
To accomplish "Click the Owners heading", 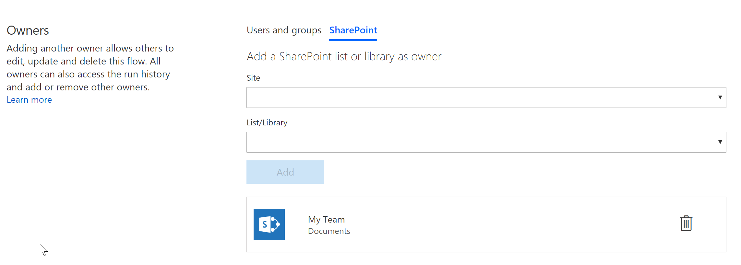I will pos(28,30).
